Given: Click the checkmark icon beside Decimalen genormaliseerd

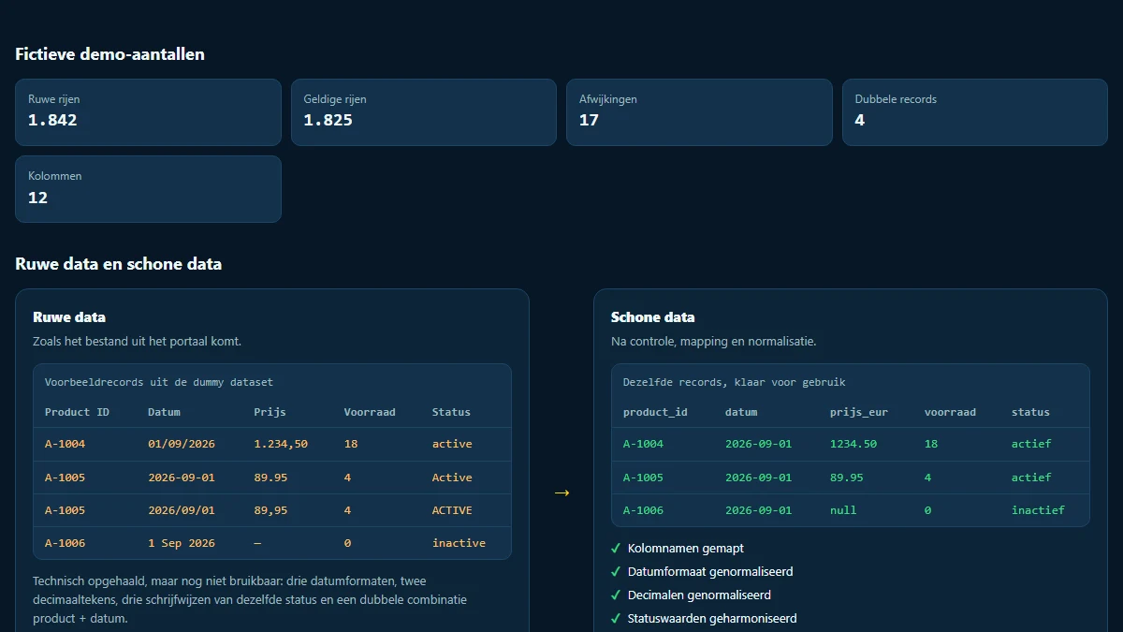Looking at the screenshot, I should coord(616,595).
